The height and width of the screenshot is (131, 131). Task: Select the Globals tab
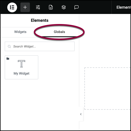pyautogui.click(x=59, y=32)
